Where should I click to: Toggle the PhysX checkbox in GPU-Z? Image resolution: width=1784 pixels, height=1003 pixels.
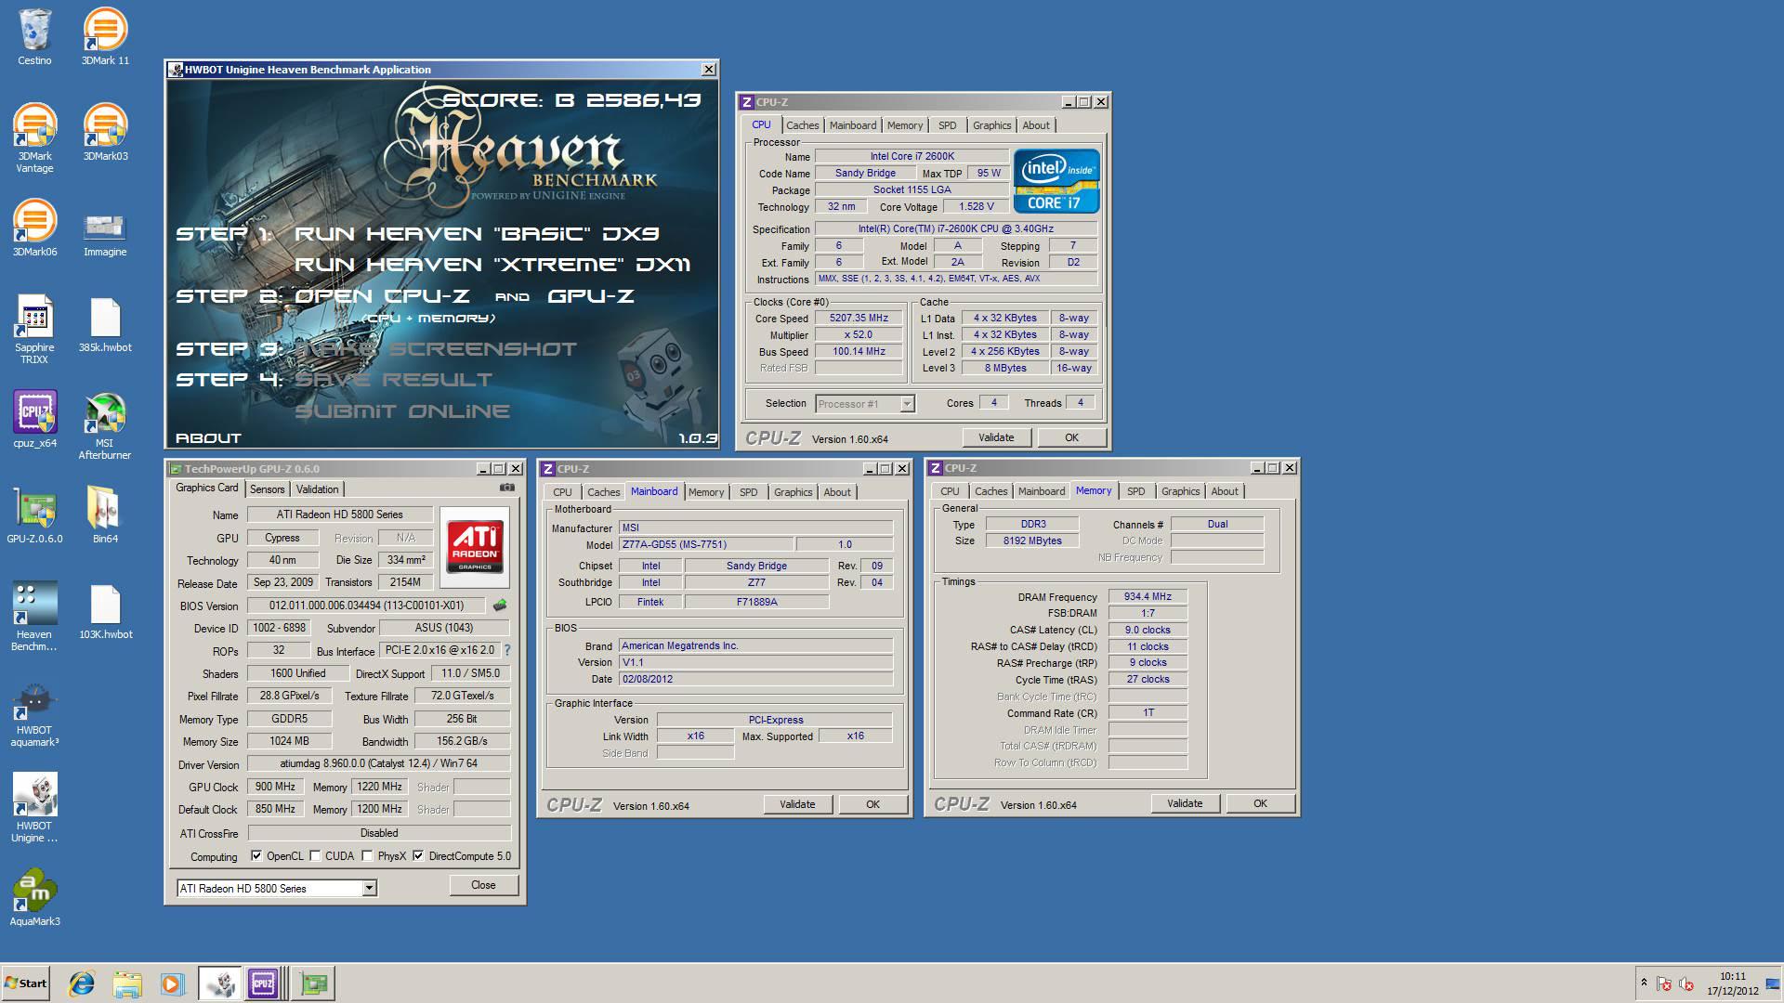tap(368, 856)
